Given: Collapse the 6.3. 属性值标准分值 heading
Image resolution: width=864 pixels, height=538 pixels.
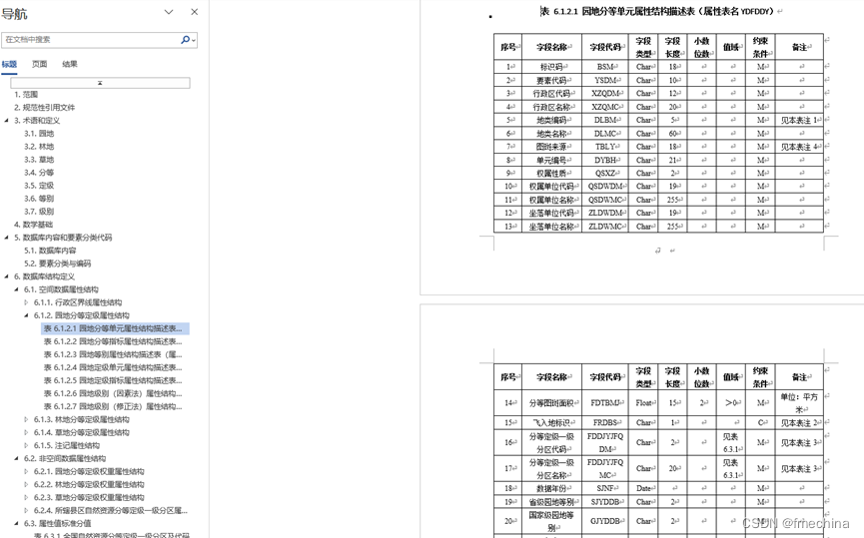Looking at the screenshot, I should pos(17,523).
